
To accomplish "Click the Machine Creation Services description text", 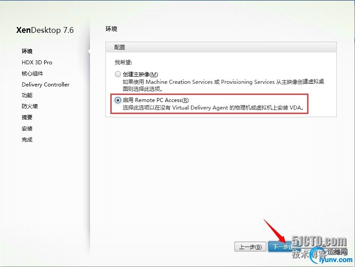I will click(x=223, y=85).
